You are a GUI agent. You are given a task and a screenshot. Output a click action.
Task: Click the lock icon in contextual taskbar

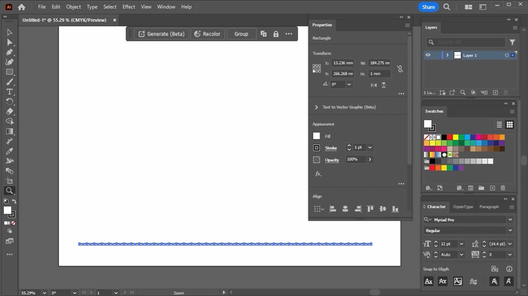click(x=276, y=34)
